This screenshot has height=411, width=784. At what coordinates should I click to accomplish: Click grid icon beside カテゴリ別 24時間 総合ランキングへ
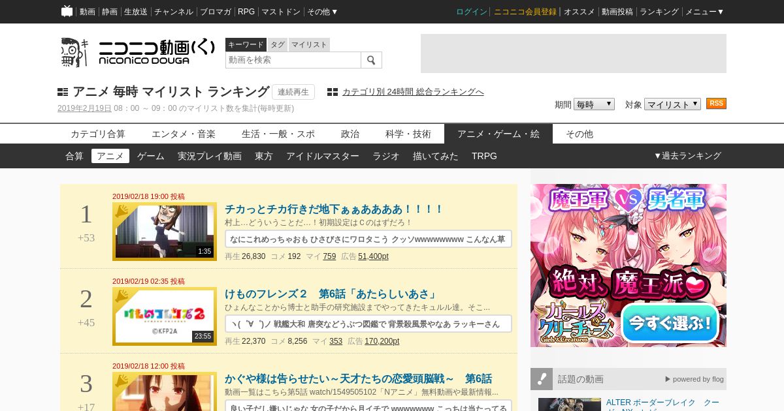(333, 92)
